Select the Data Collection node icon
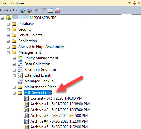This screenshot has width=141, height=129. tap(20, 64)
